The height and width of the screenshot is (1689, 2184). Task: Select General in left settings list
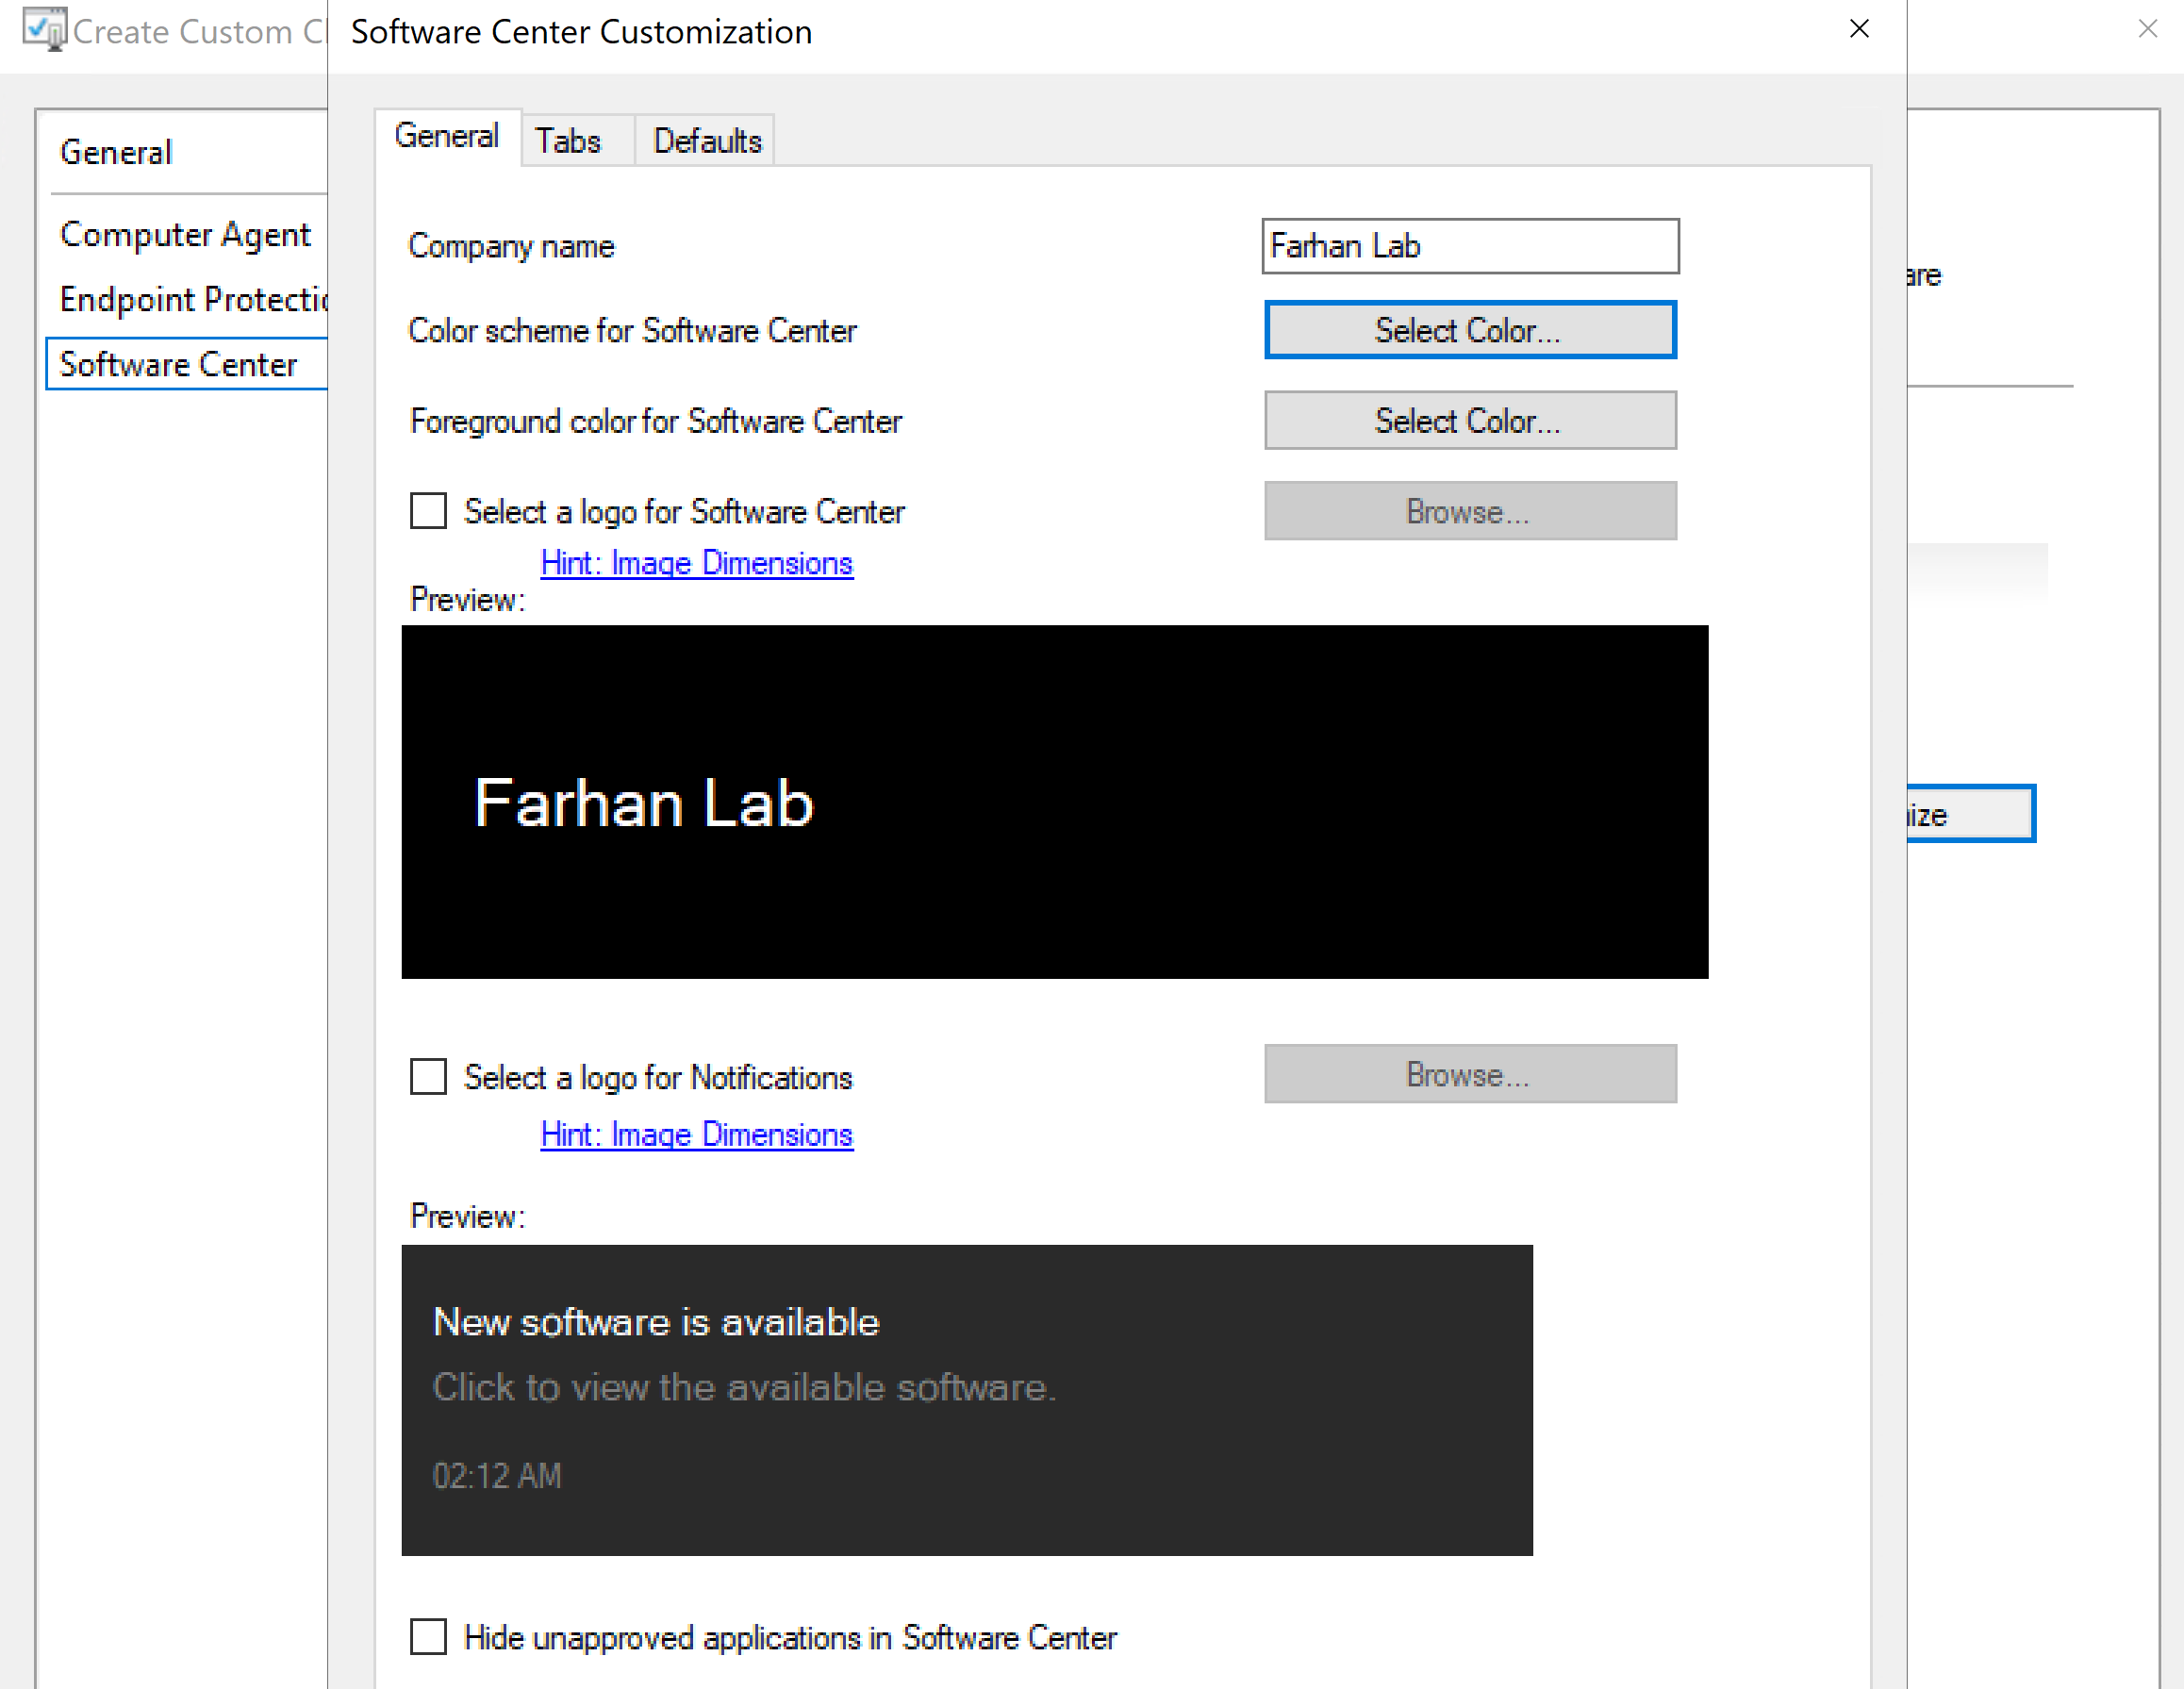click(116, 153)
